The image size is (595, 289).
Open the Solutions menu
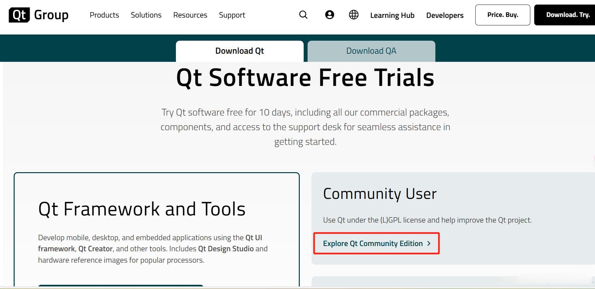click(x=146, y=15)
